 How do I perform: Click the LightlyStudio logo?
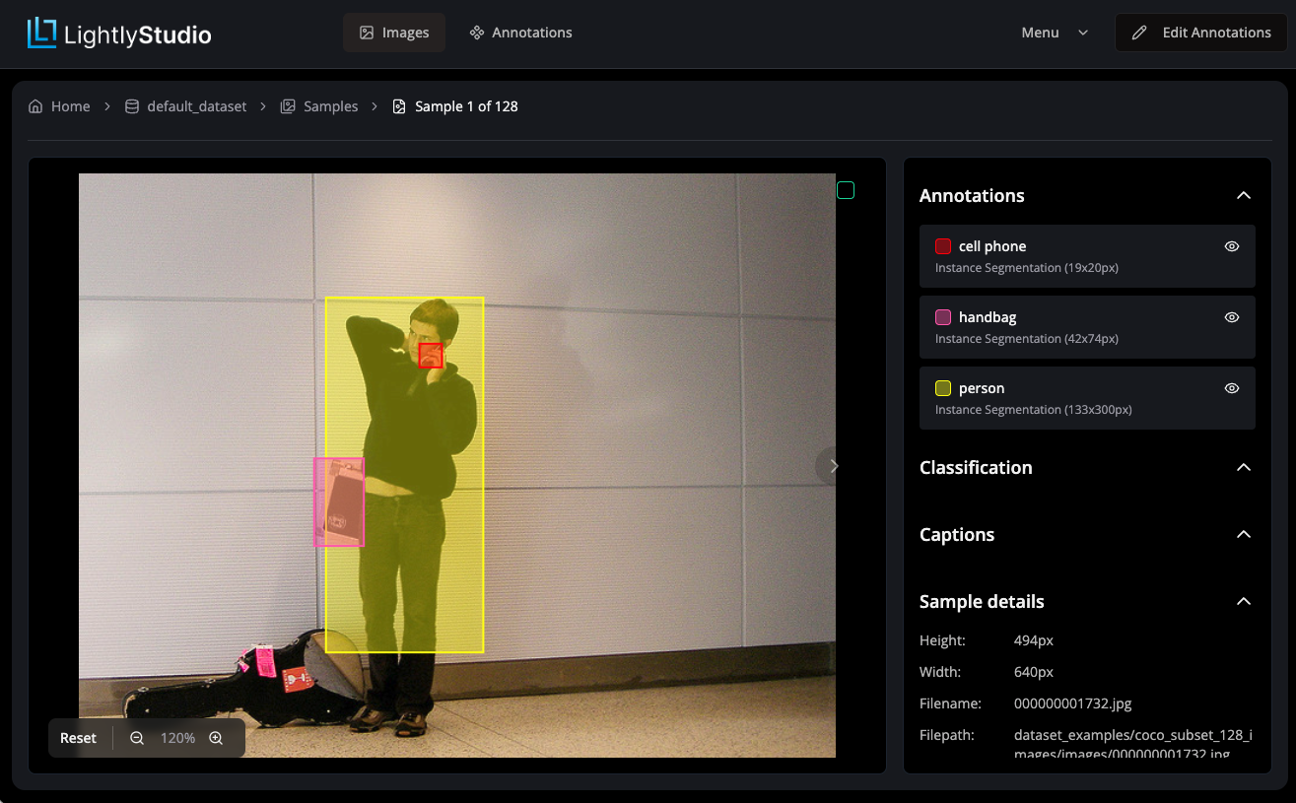(x=119, y=33)
